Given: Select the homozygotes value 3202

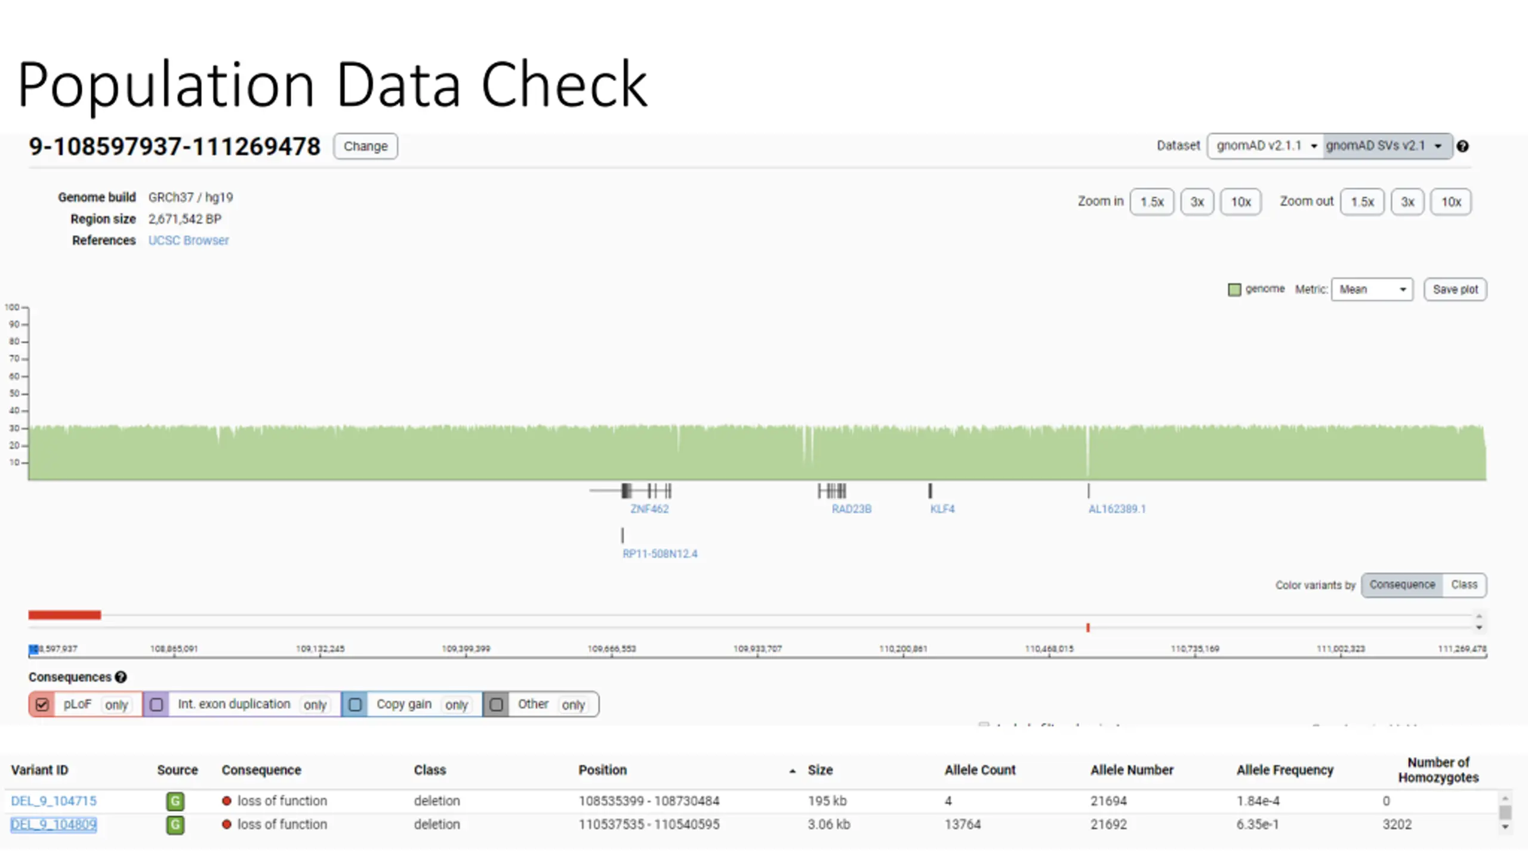Looking at the screenshot, I should pyautogui.click(x=1397, y=825).
